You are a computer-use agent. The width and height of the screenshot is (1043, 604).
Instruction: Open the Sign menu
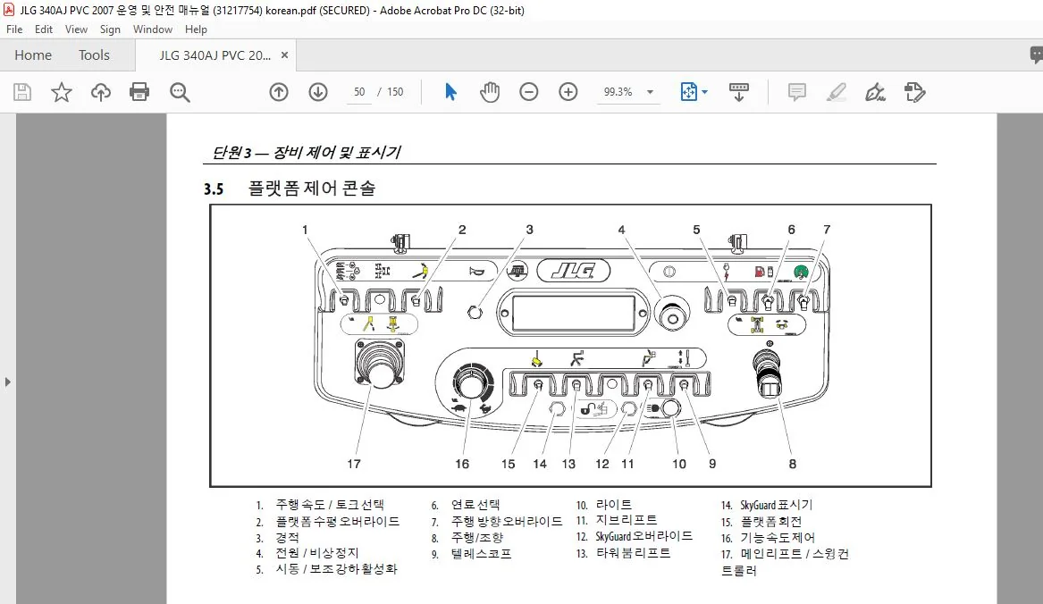point(110,29)
